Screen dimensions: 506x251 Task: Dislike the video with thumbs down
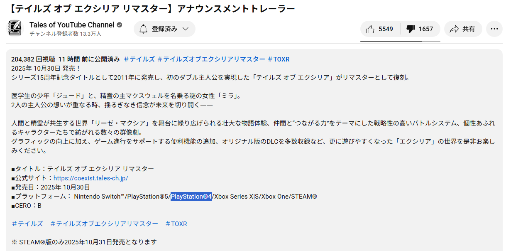tap(420, 29)
